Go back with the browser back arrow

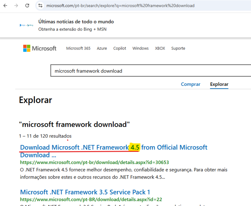[5, 5]
